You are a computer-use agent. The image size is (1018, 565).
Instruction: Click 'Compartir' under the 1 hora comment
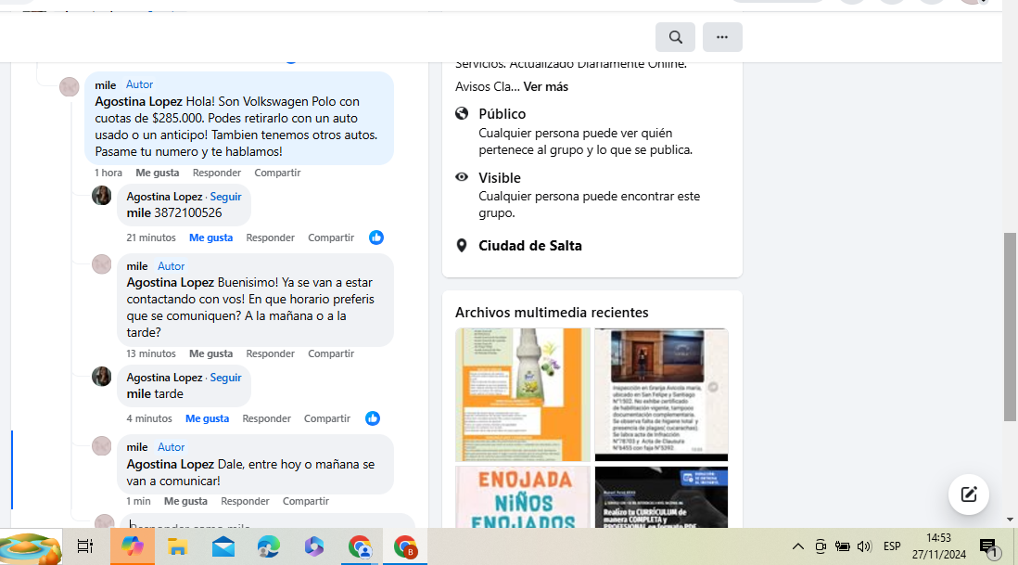277,173
